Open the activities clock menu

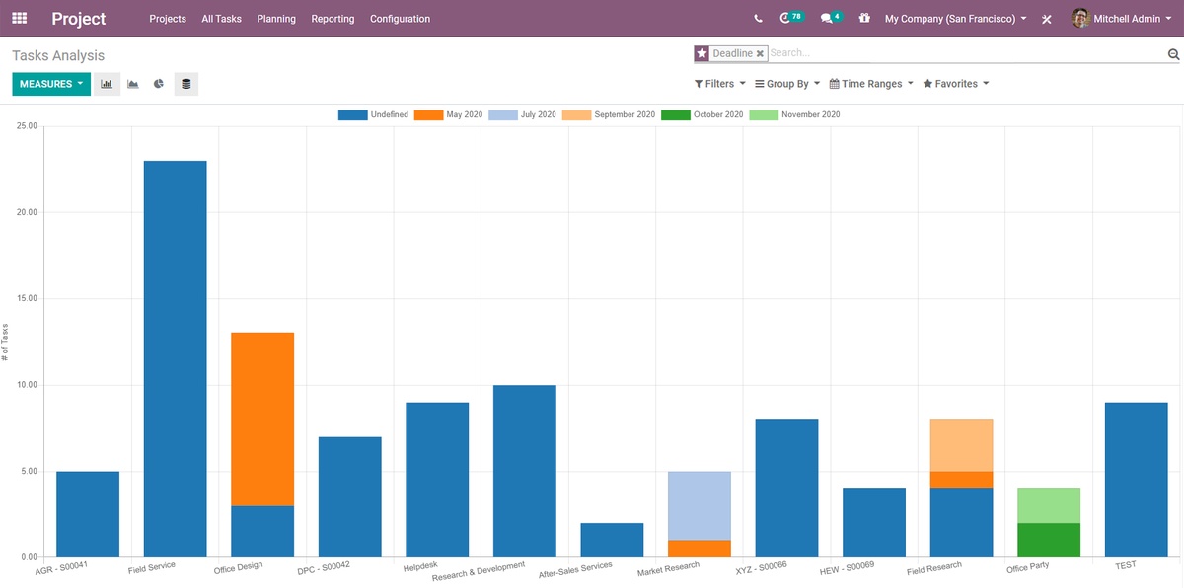787,17
